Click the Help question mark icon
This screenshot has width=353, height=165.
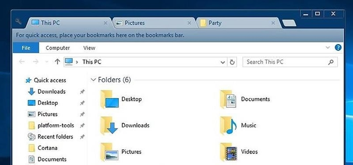338,47
